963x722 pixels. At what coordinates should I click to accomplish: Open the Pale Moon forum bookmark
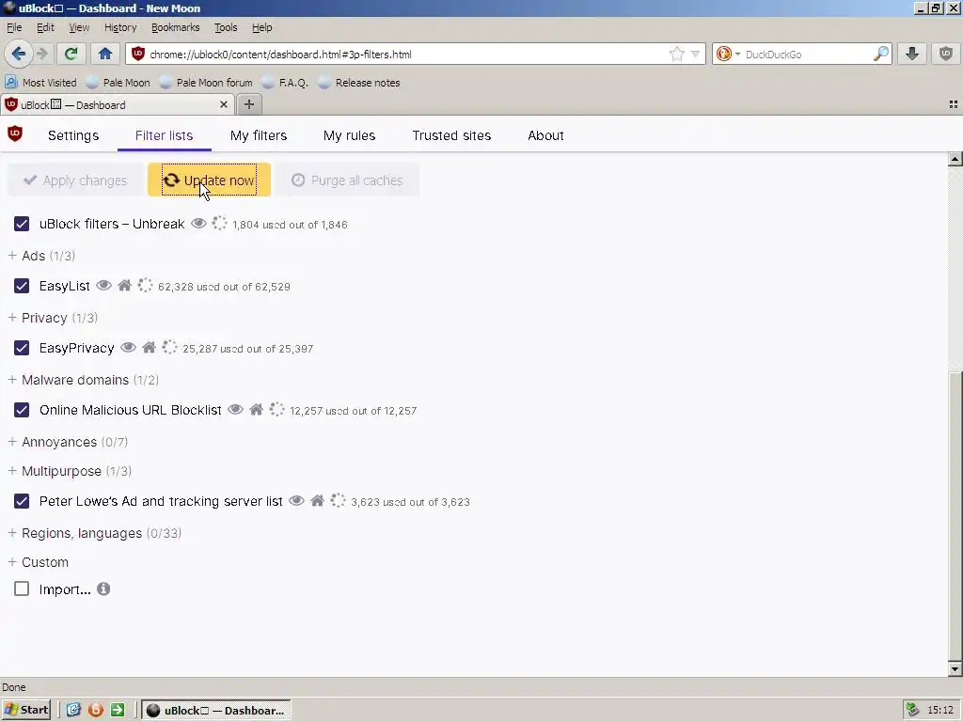[206, 83]
